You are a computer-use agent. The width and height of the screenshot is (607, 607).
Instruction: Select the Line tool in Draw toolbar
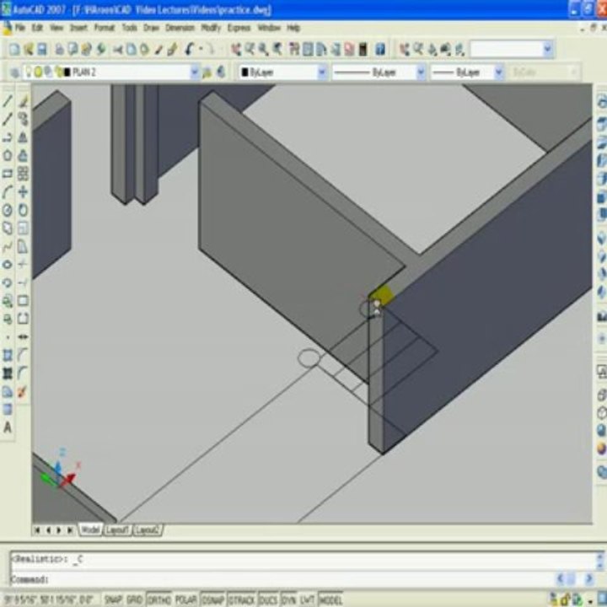tap(8, 101)
